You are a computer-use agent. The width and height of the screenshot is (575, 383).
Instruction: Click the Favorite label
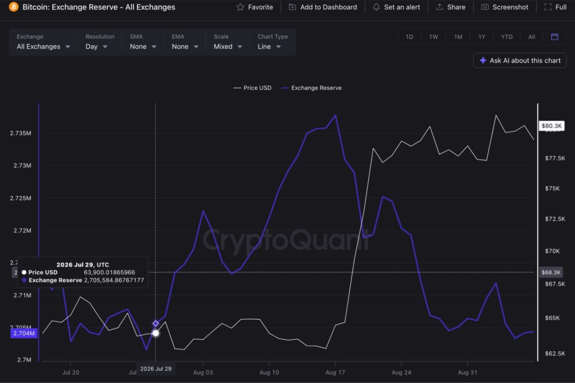[260, 7]
